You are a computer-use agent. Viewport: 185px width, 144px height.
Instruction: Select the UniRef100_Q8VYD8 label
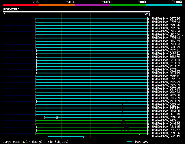[x=166, y=95]
